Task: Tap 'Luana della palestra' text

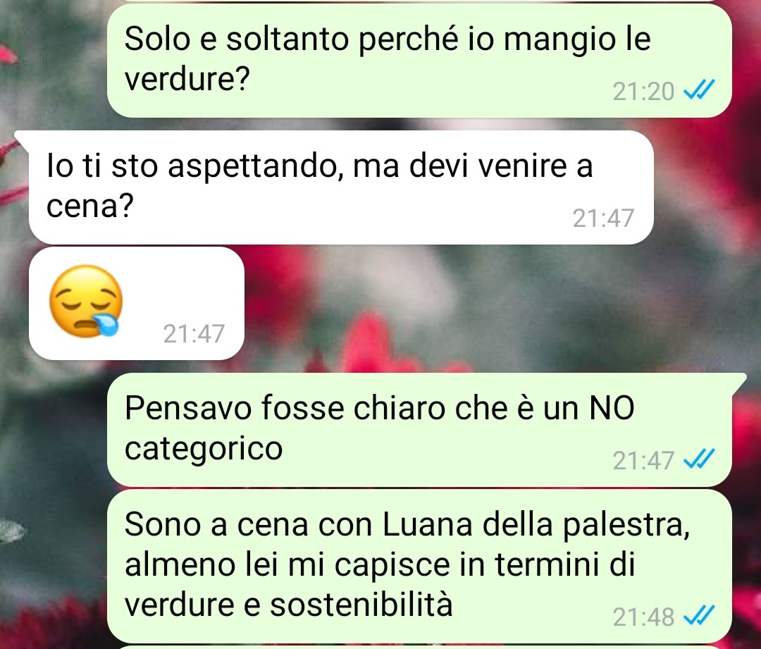Action: pyautogui.click(x=536, y=525)
